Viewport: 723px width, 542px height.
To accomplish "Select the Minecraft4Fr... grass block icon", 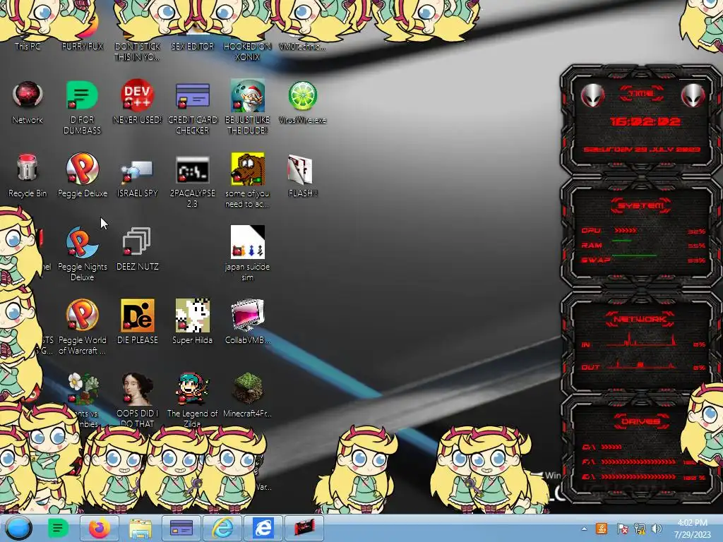I will 248,395.
